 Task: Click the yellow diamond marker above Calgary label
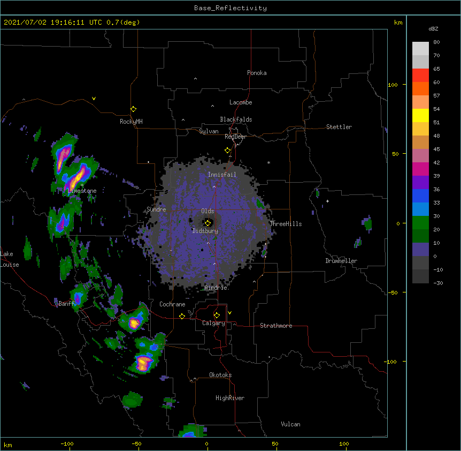(217, 315)
